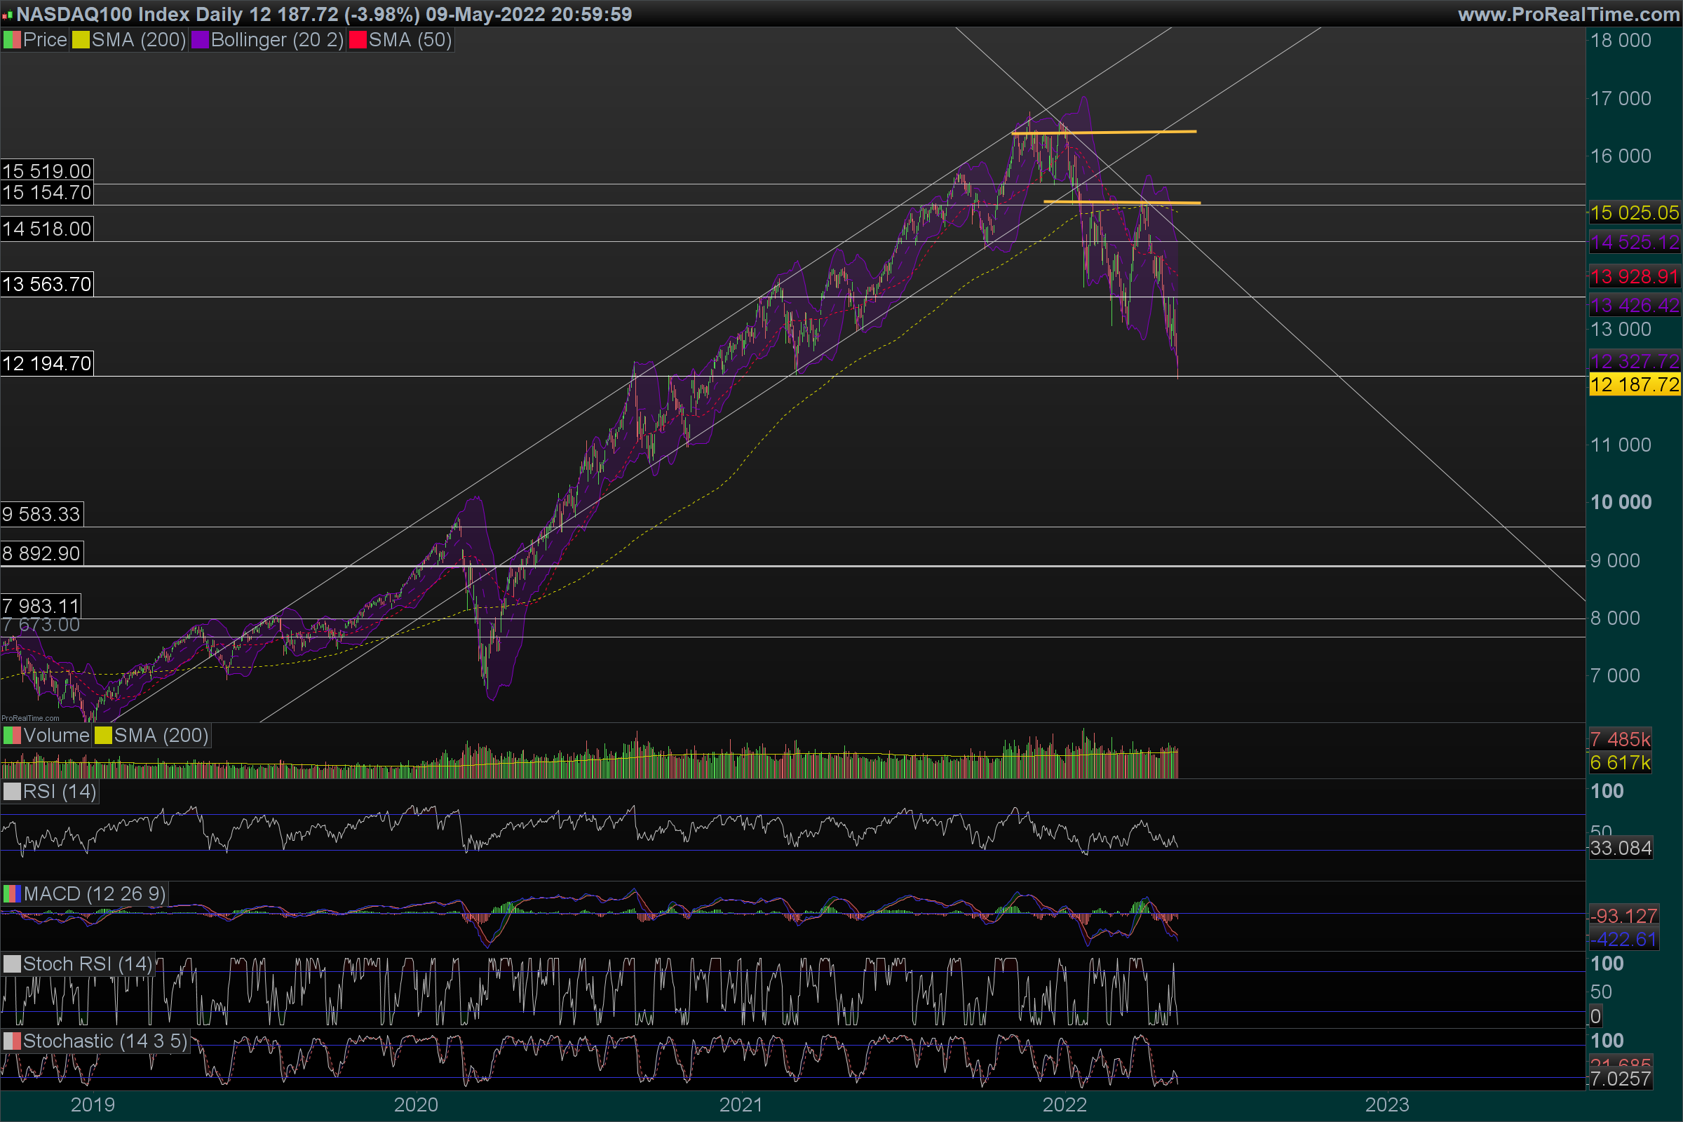Select the Bollinger (20 2) legend label
Viewport: 1683px width, 1122px height.
(277, 40)
